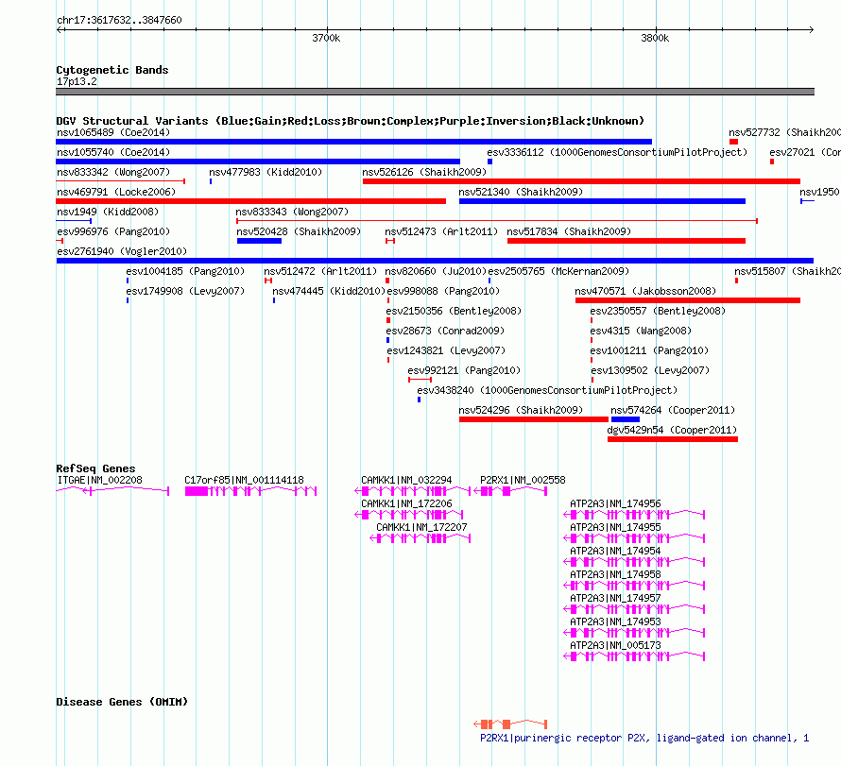
Task: Click the nsv524296 (Shaikh2009) red bar
Action: 534,419
